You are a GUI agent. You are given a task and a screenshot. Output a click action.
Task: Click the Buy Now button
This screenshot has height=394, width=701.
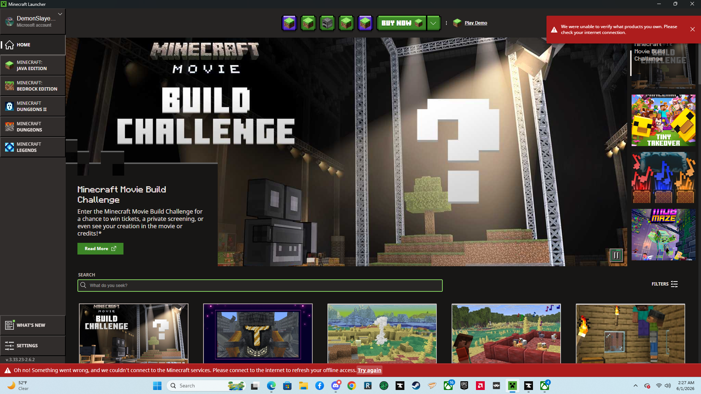point(401,23)
